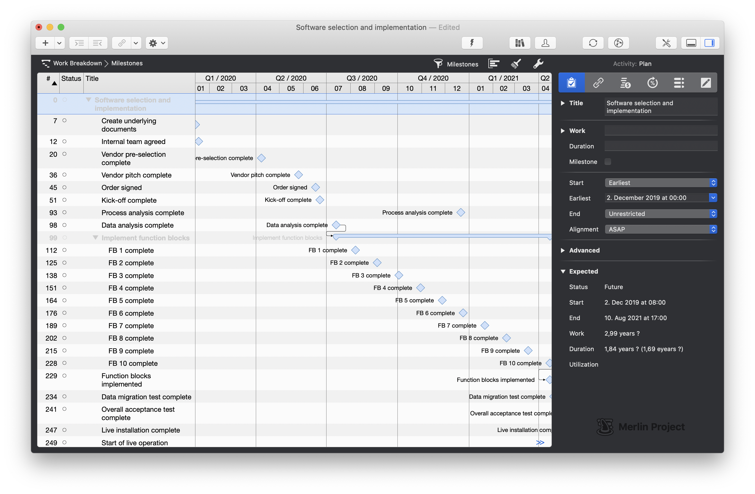Click the grouping bars icon
This screenshot has height=494, width=755.
pyautogui.click(x=494, y=64)
